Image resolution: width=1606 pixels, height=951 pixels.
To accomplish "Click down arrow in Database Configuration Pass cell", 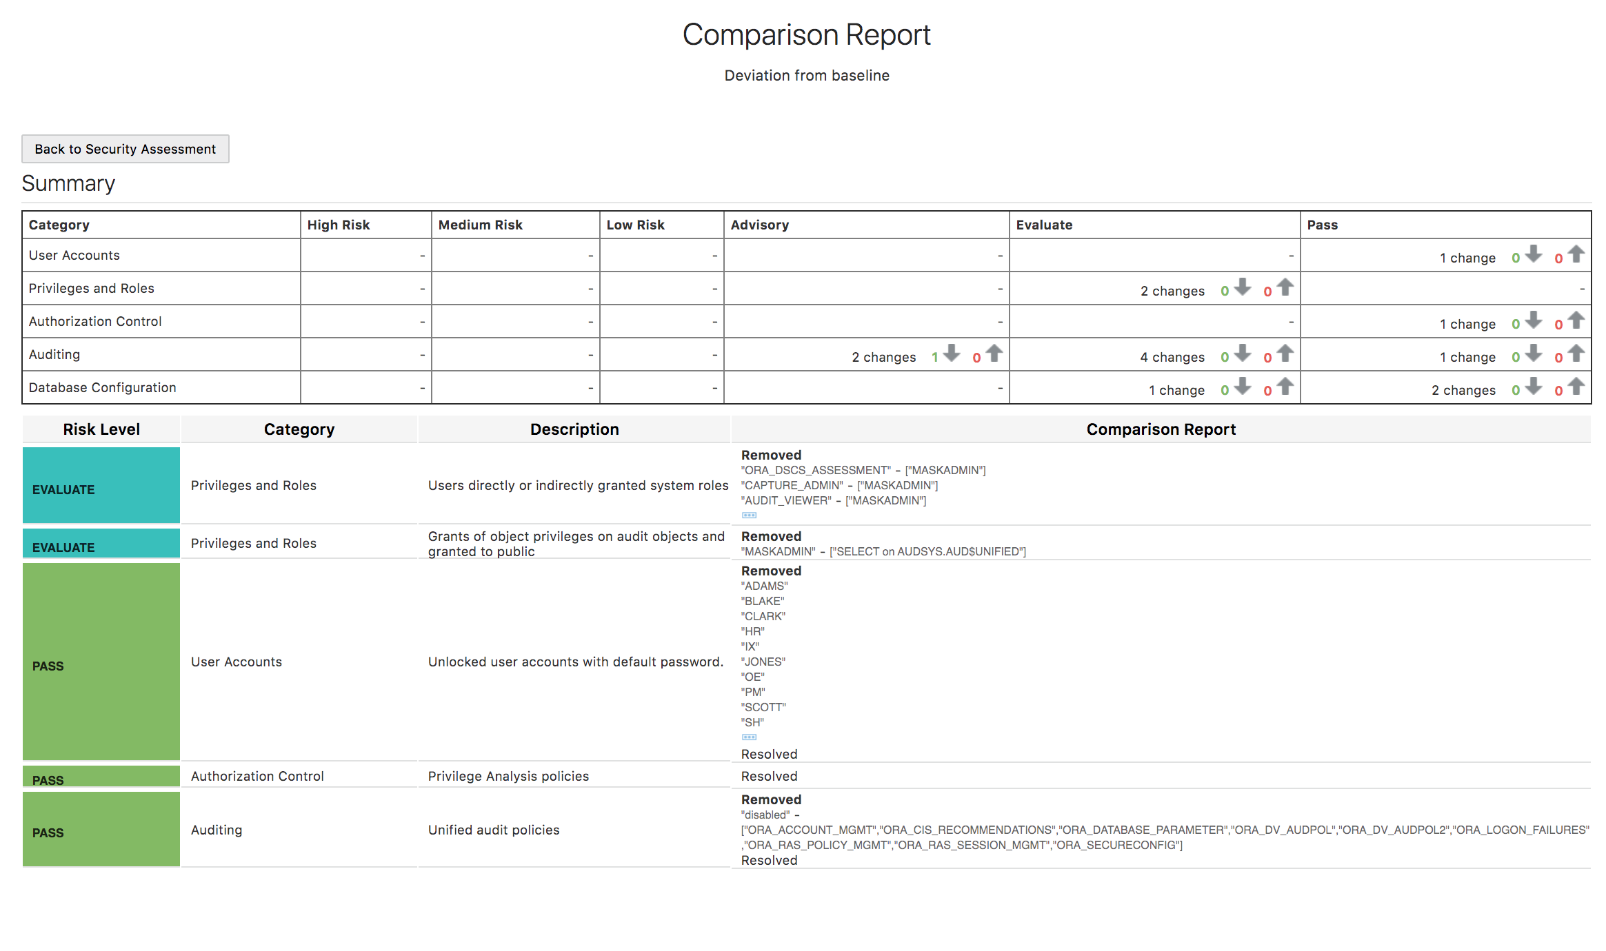I will click(x=1534, y=387).
